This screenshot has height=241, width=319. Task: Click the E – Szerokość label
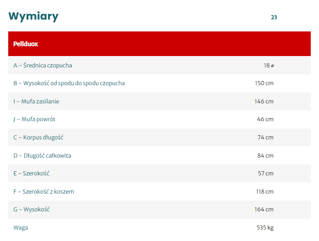coord(31,173)
